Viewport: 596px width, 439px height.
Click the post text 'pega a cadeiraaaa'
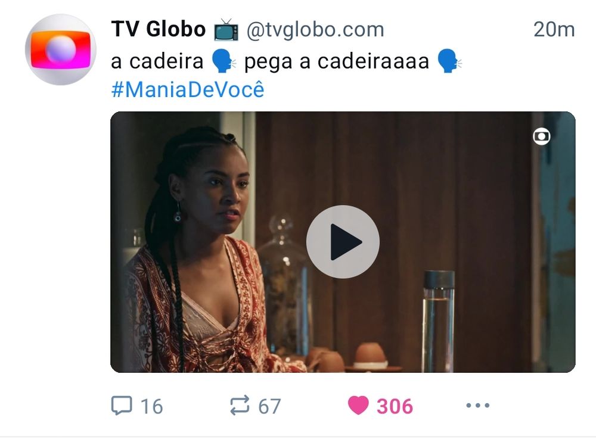pyautogui.click(x=336, y=61)
